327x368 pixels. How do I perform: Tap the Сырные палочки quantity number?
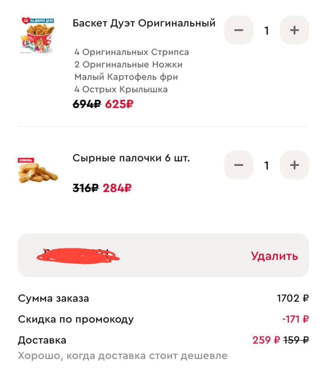(266, 165)
